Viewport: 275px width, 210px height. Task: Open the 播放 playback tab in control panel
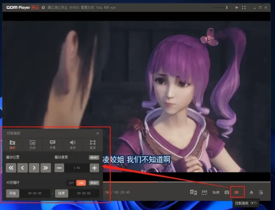coord(12,144)
